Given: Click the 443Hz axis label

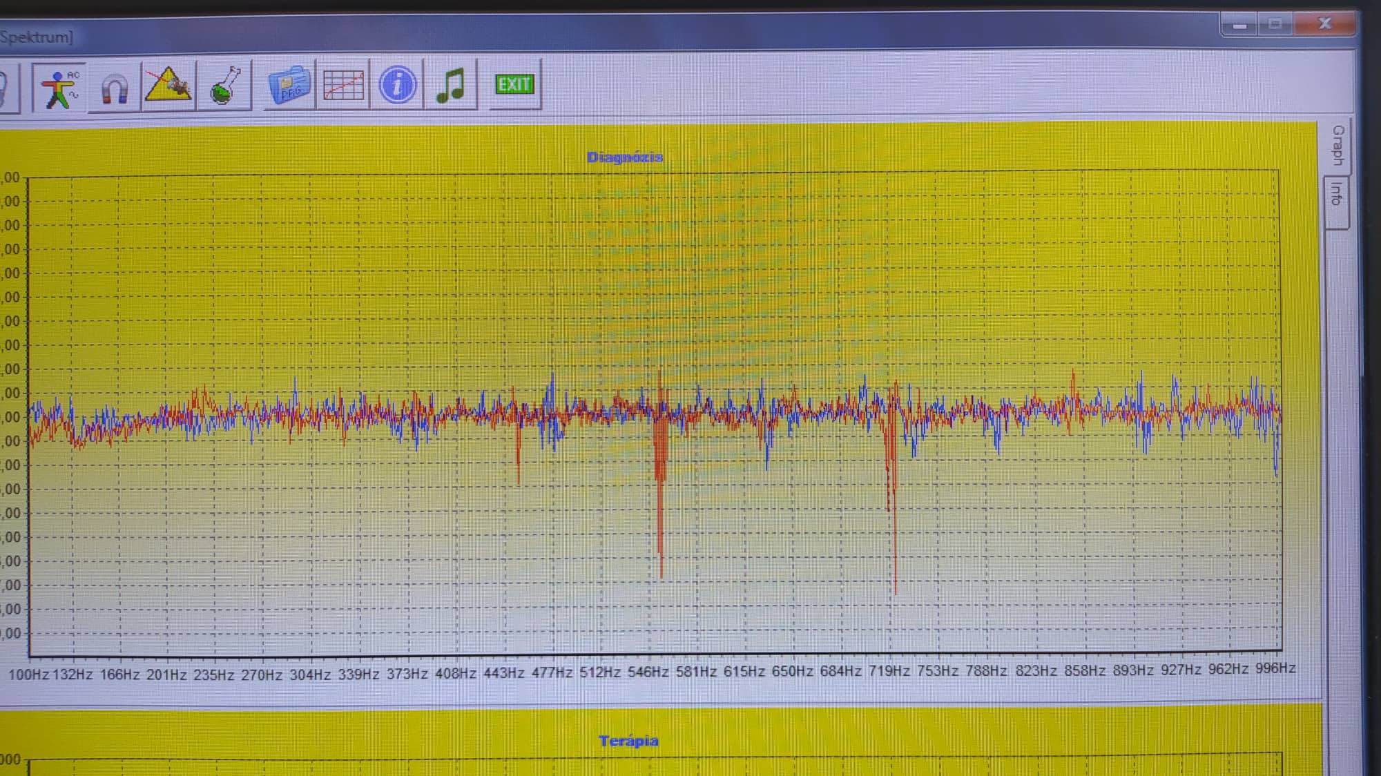Looking at the screenshot, I should click(503, 672).
